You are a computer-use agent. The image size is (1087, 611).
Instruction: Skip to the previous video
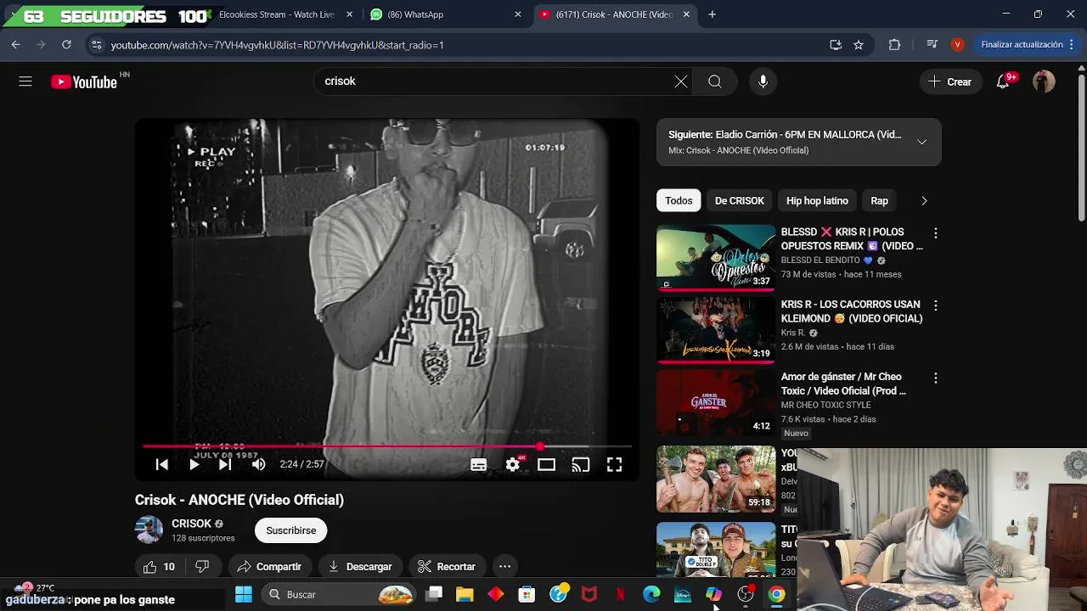click(162, 464)
